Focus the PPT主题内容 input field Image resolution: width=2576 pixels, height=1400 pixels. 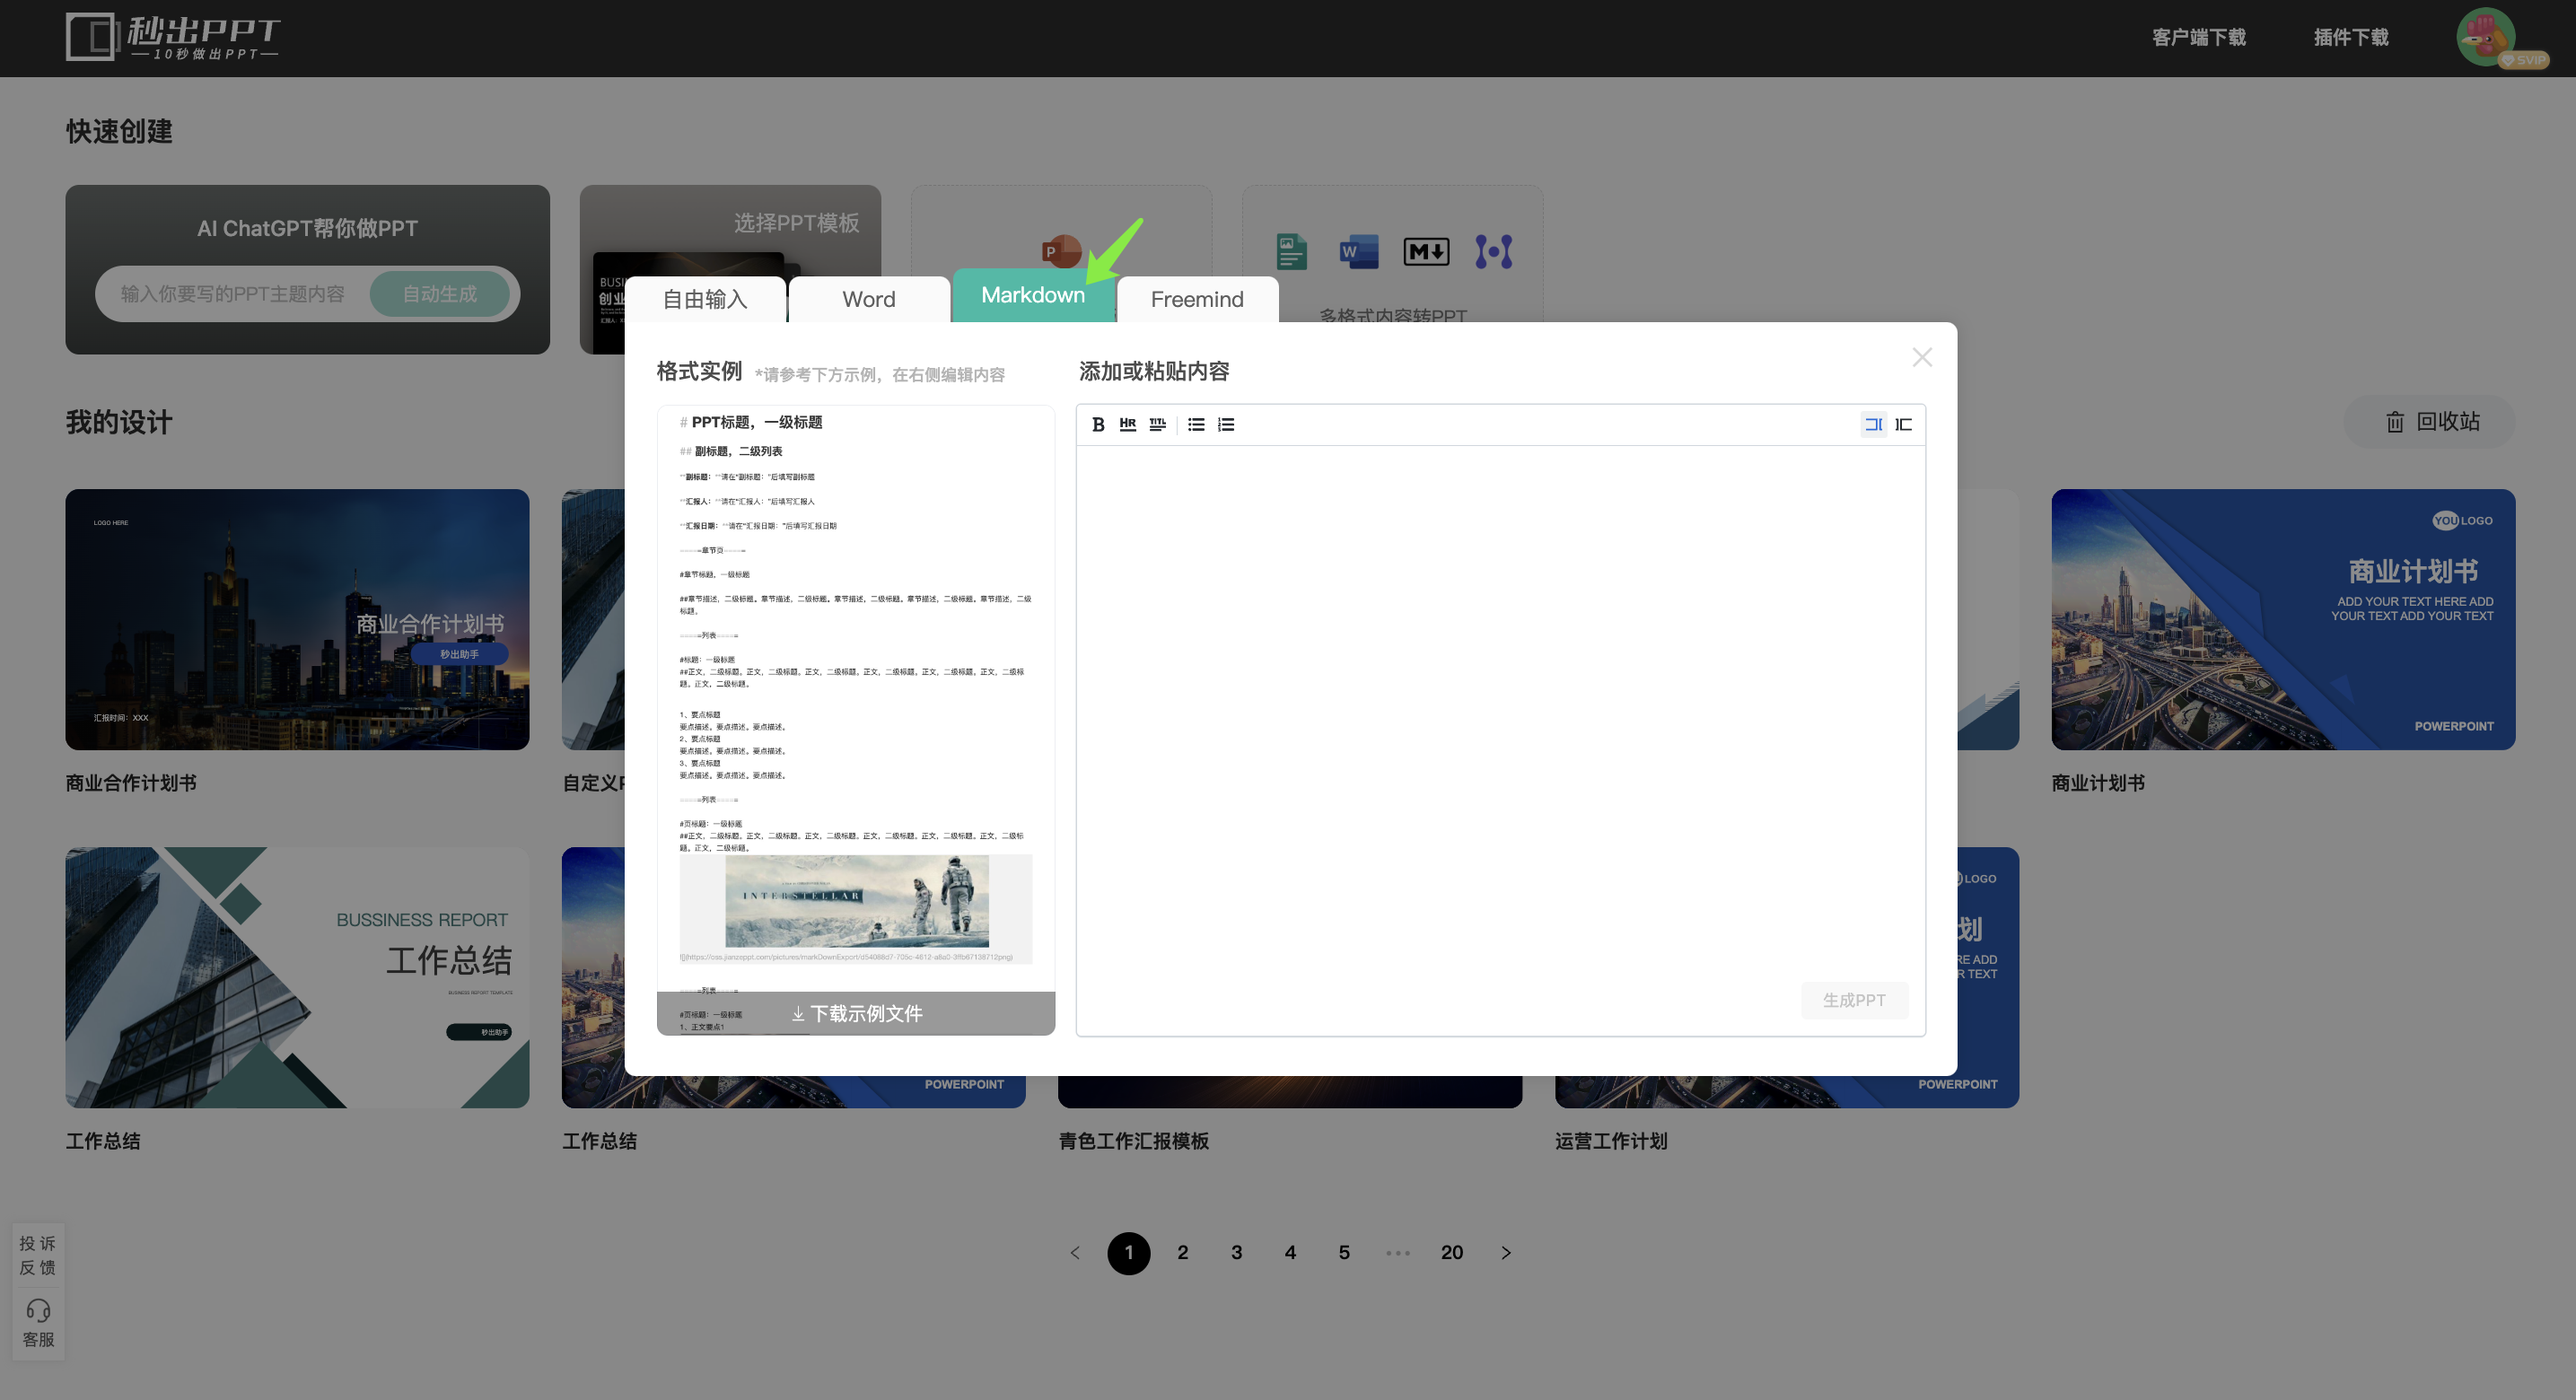[x=233, y=294]
